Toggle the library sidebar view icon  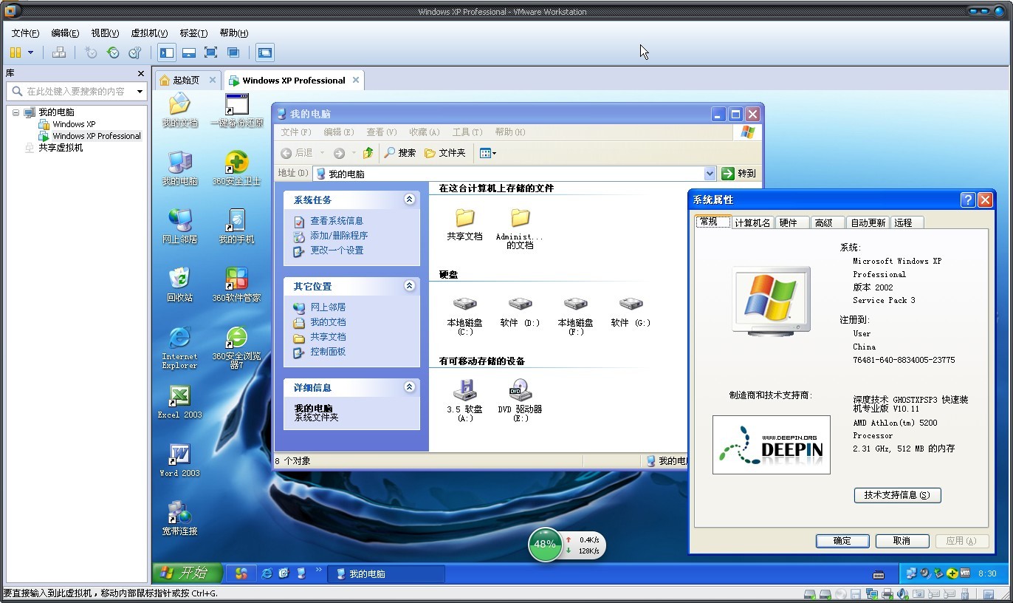[x=167, y=52]
